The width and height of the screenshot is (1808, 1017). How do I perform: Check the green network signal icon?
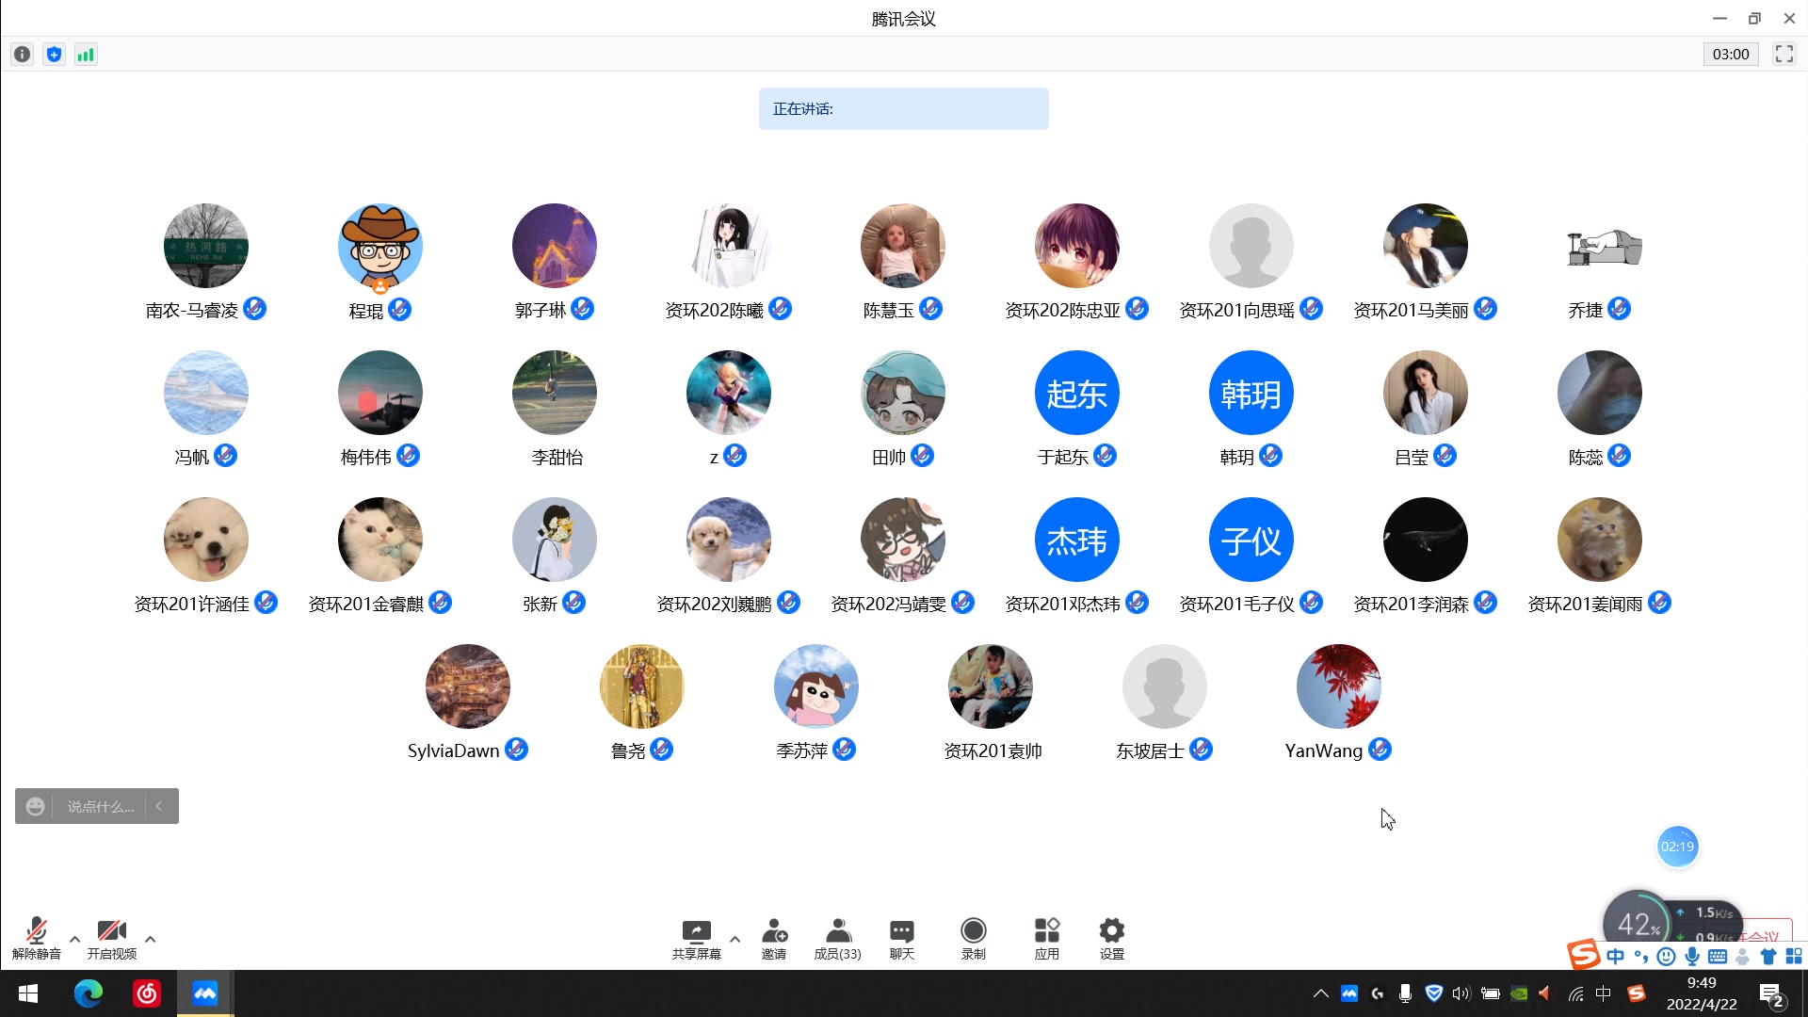(x=86, y=55)
